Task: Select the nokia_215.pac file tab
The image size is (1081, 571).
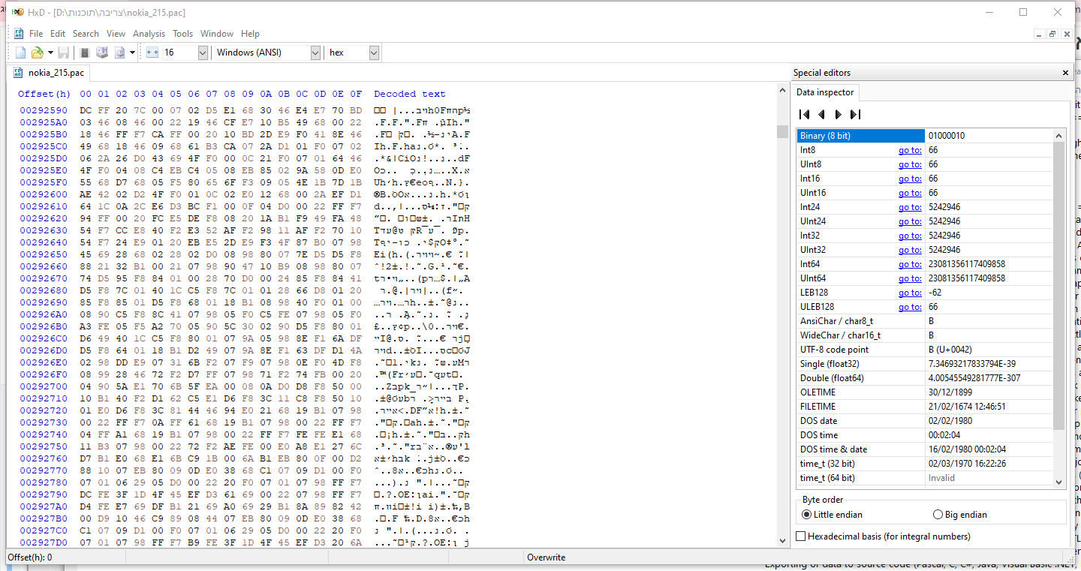Action: (49, 73)
